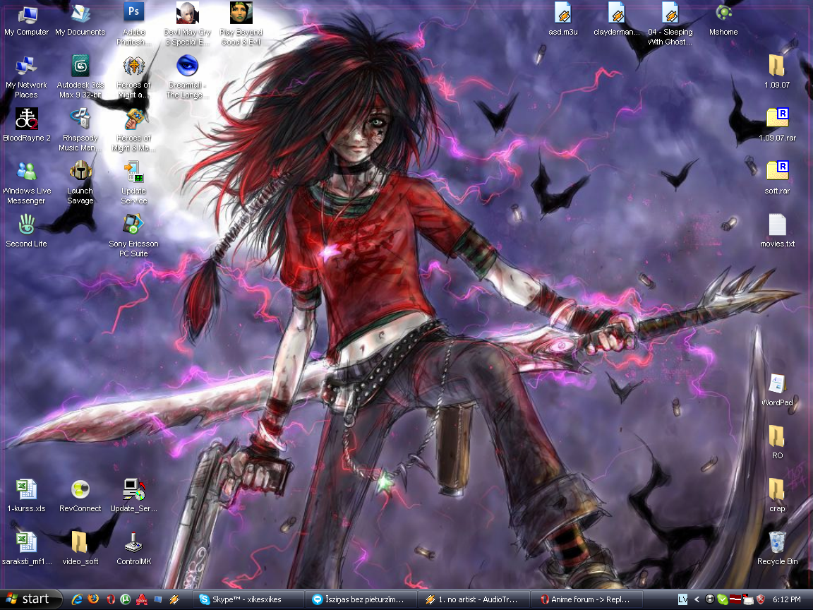Select the RO folder icon
This screenshot has width=813, height=610.
click(777, 443)
